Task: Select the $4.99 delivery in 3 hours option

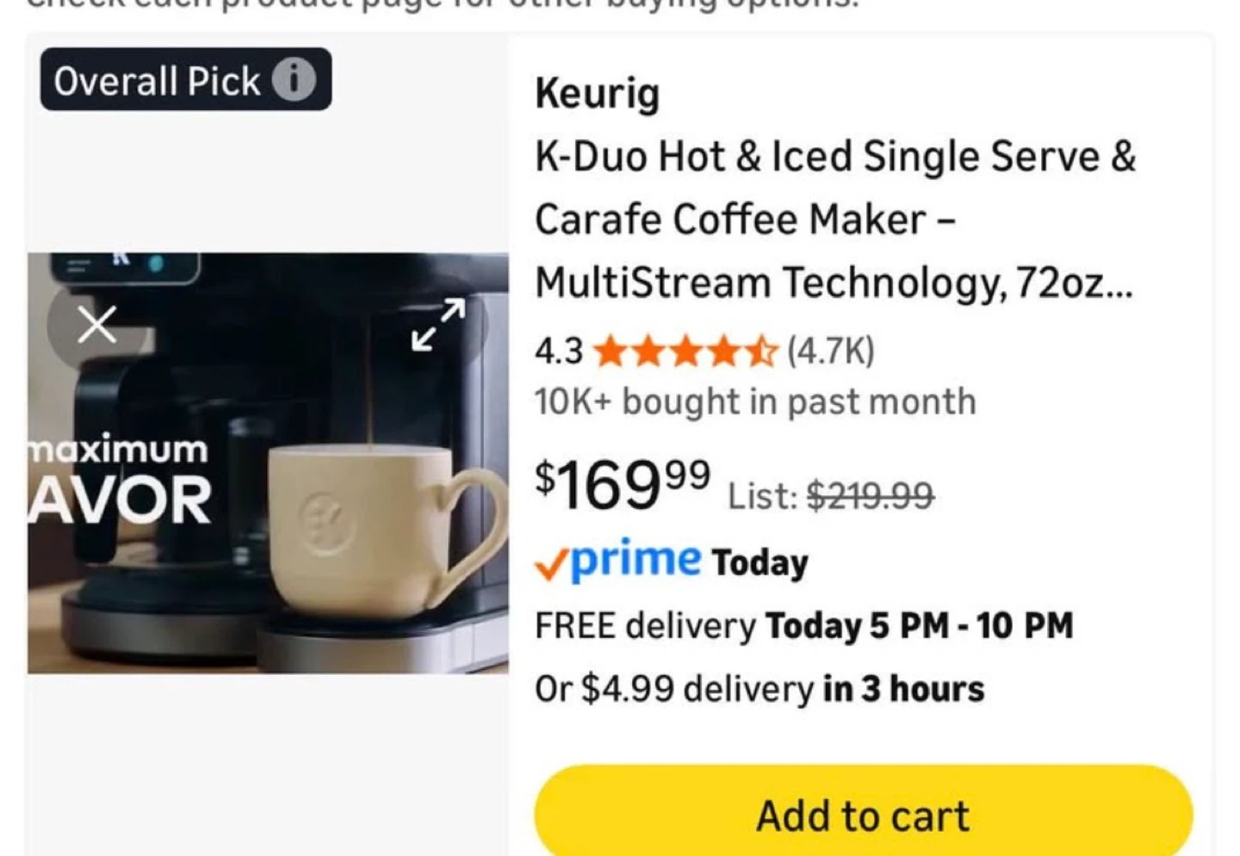Action: tap(759, 689)
